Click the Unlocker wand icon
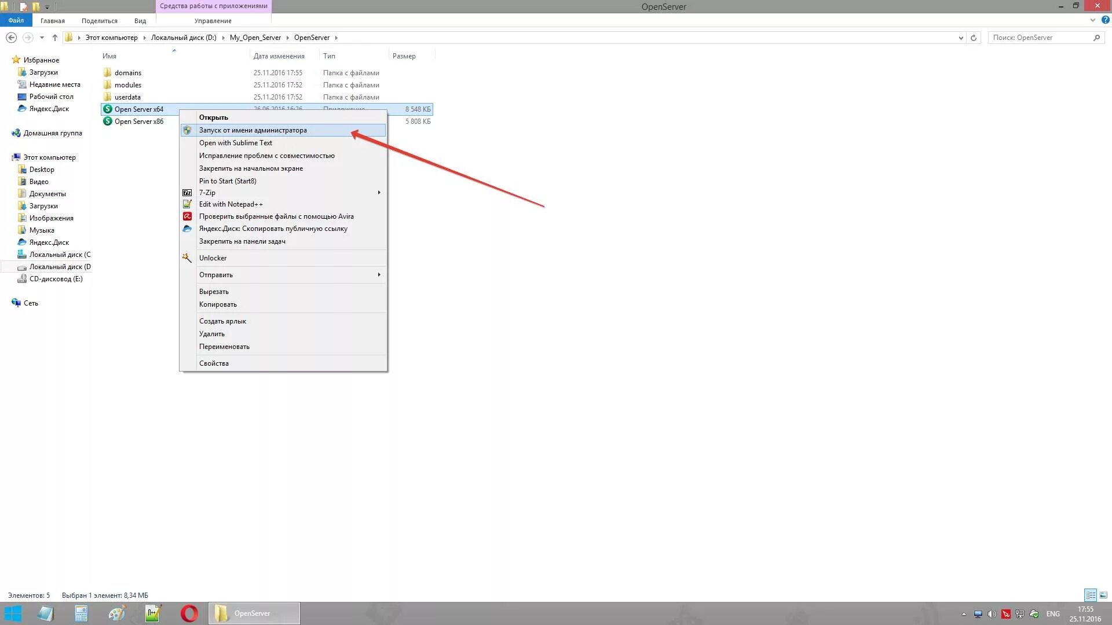 [187, 258]
